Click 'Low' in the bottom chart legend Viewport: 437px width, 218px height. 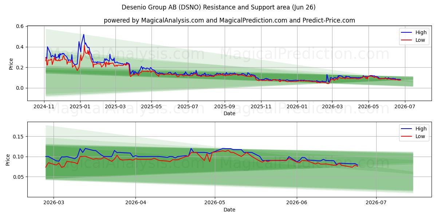point(420,136)
